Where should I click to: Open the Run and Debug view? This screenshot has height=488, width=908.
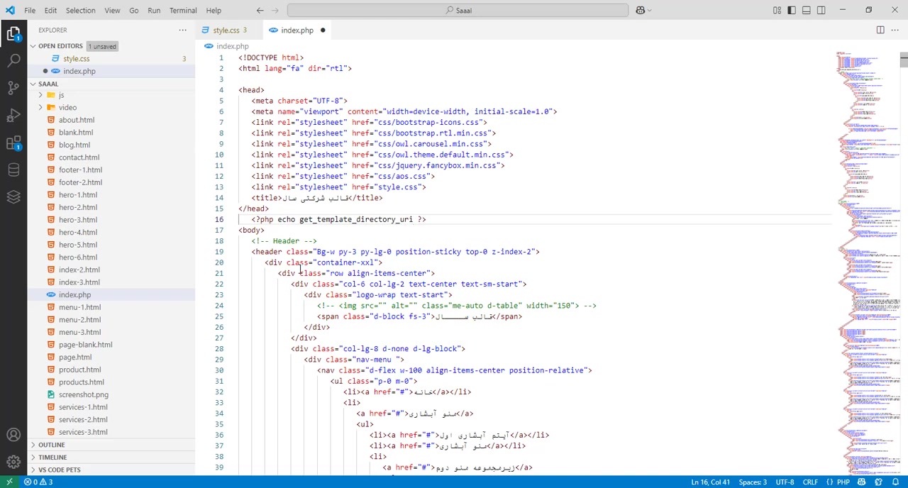coord(13,115)
